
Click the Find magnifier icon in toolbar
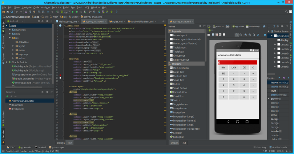39,12
